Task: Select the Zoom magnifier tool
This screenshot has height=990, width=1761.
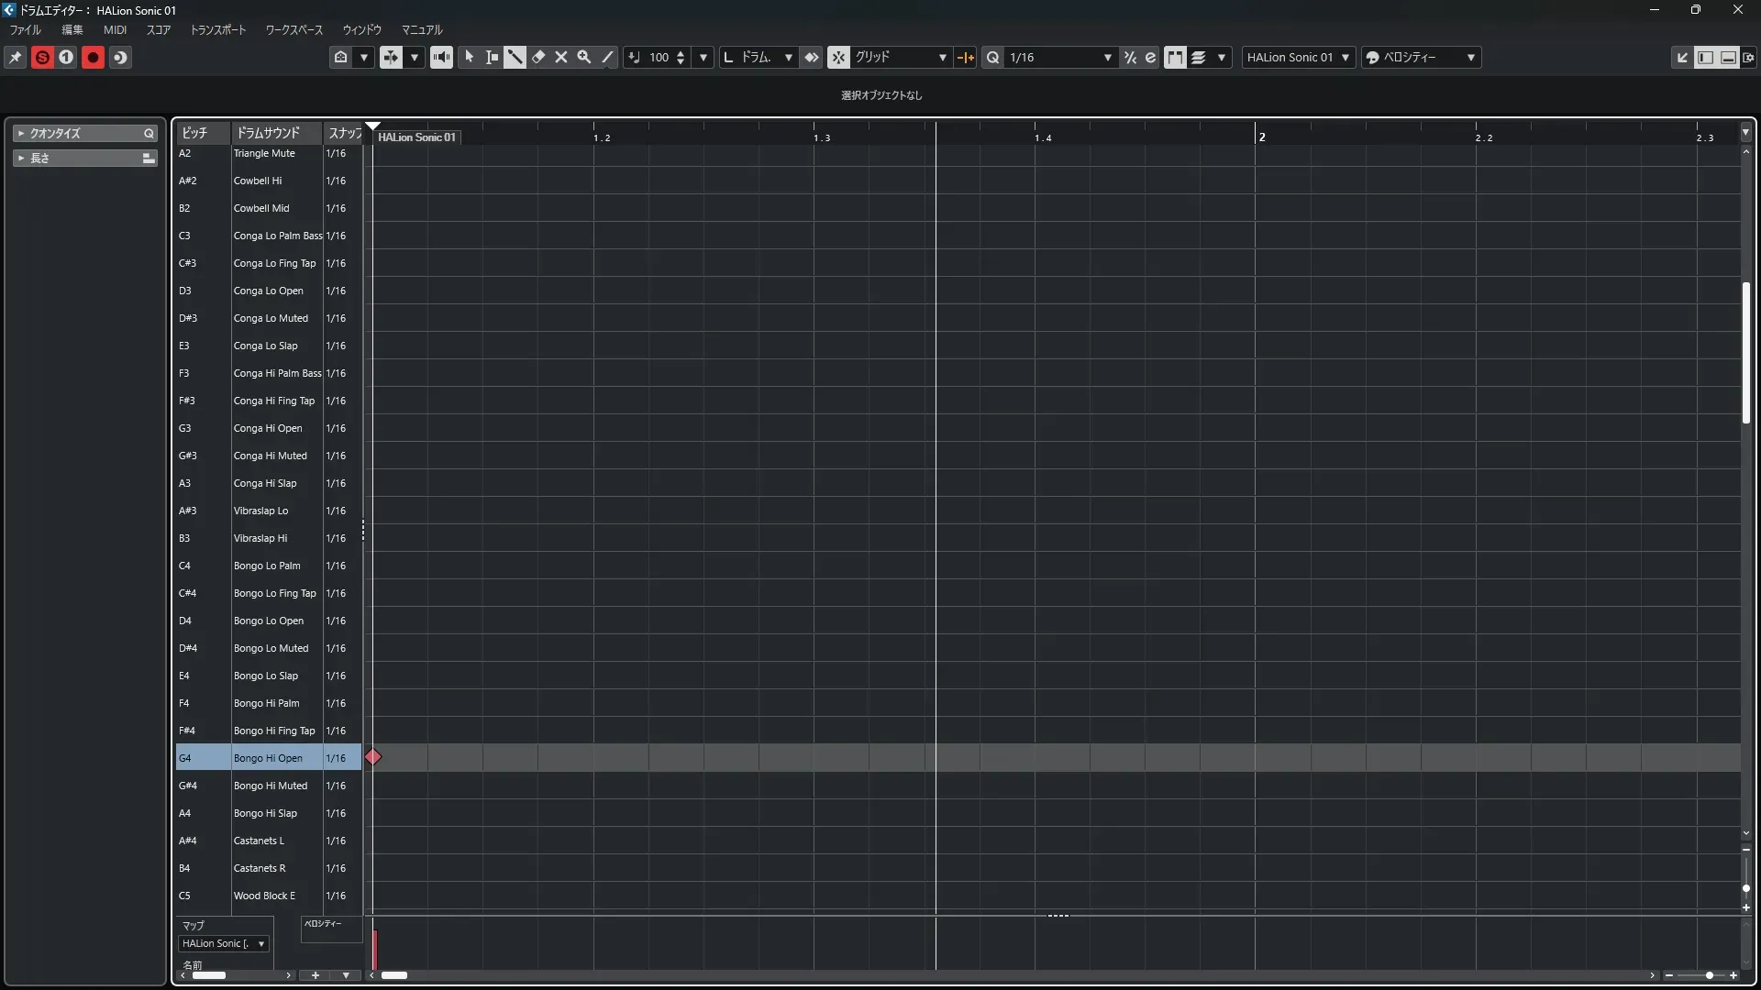Action: click(x=584, y=57)
